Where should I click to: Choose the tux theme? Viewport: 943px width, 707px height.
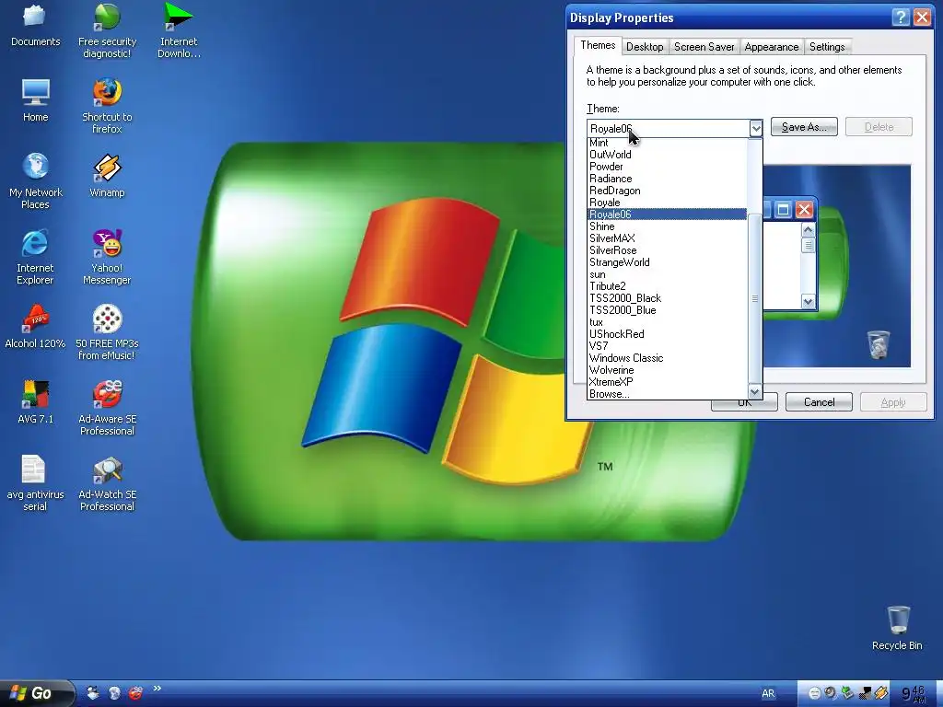[667, 322]
